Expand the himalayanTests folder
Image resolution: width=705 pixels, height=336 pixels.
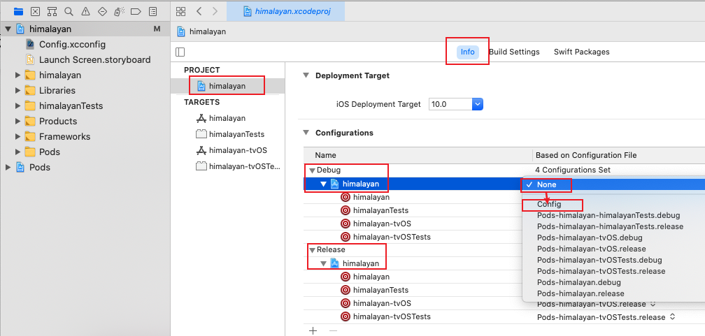coord(18,106)
